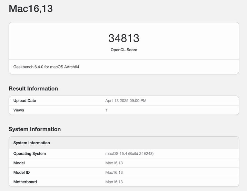Select the Mac16,13 value in Model ID row
Screen dimensions: 247x191
(x=114, y=172)
